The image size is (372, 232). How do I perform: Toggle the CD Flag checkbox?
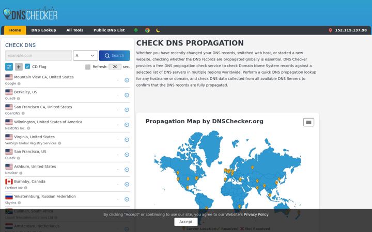click(27, 67)
